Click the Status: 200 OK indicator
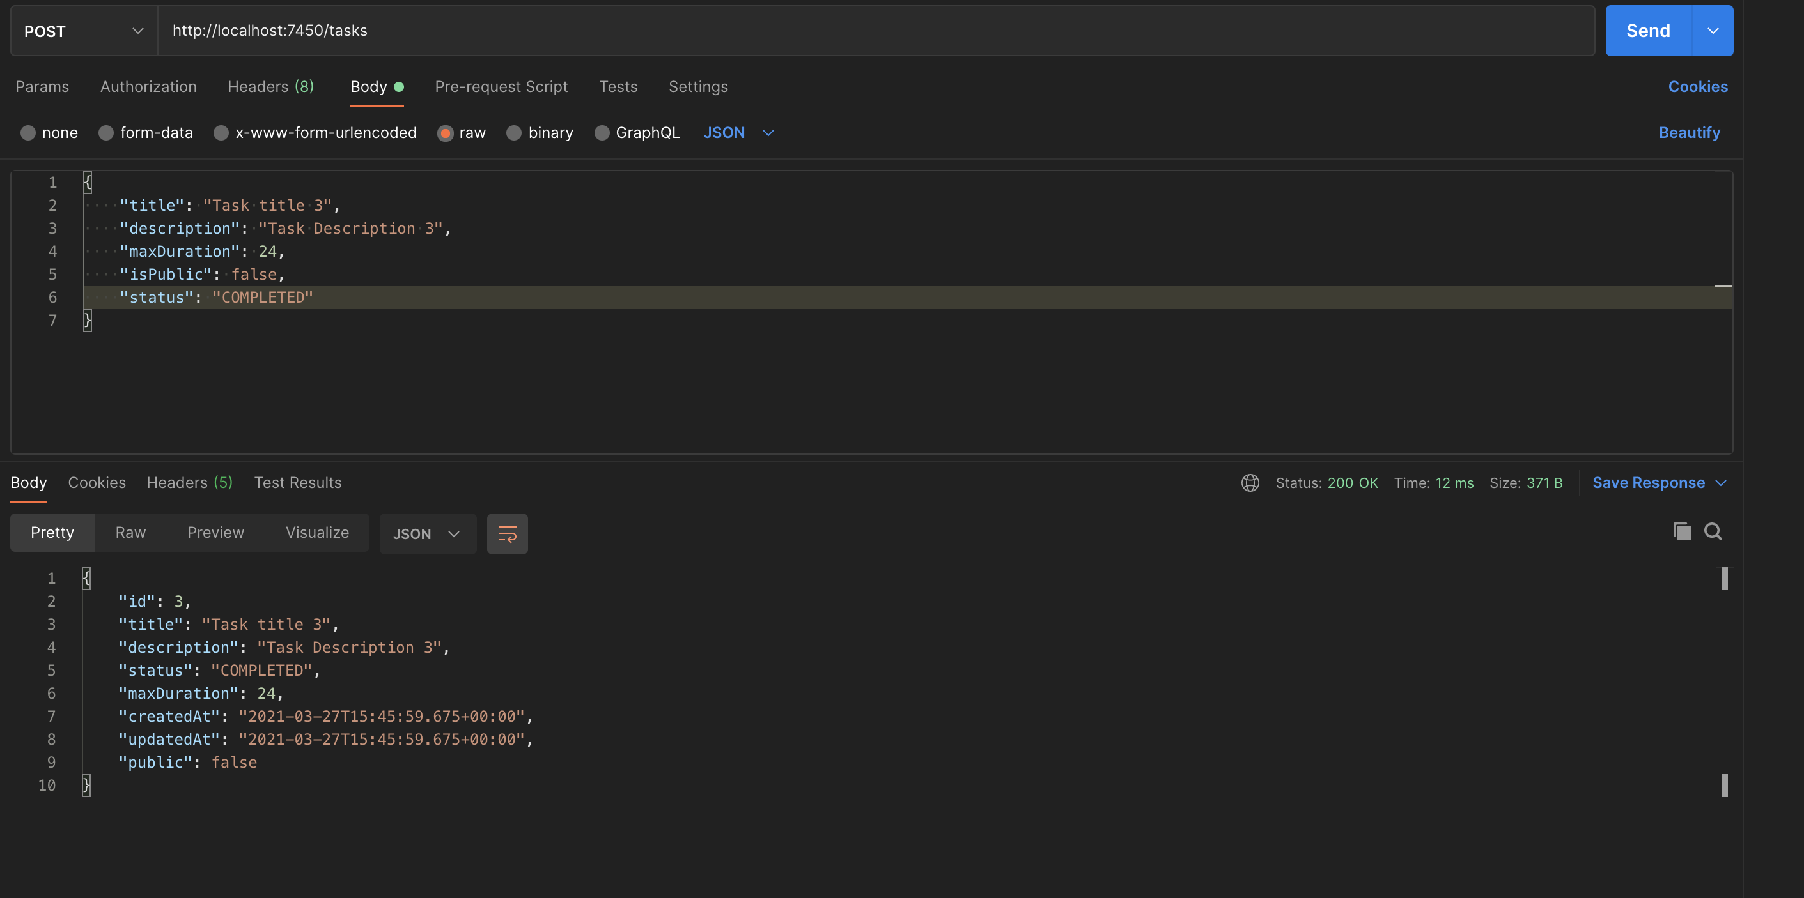1804x898 pixels. click(1326, 483)
